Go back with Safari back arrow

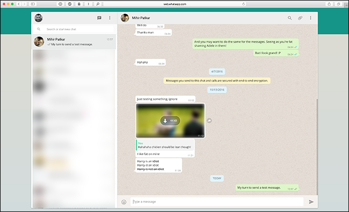19,4
